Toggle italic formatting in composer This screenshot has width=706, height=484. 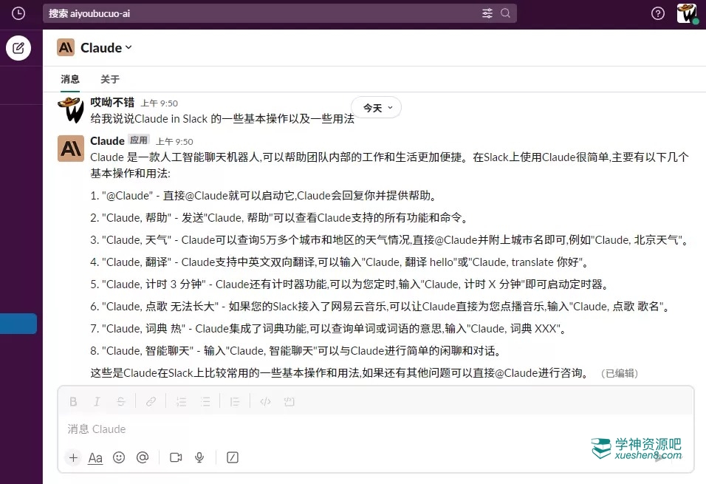97,402
